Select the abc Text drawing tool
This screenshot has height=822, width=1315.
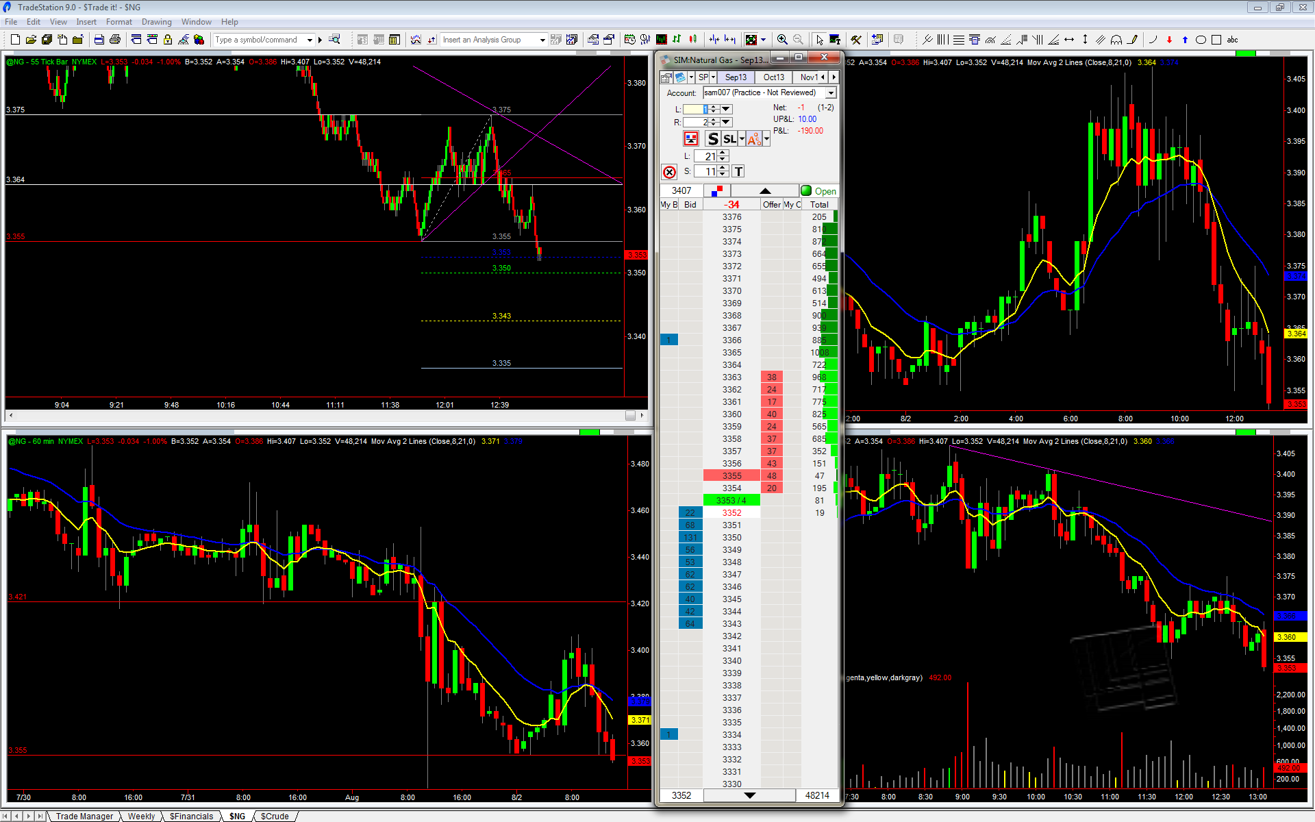(x=1233, y=40)
